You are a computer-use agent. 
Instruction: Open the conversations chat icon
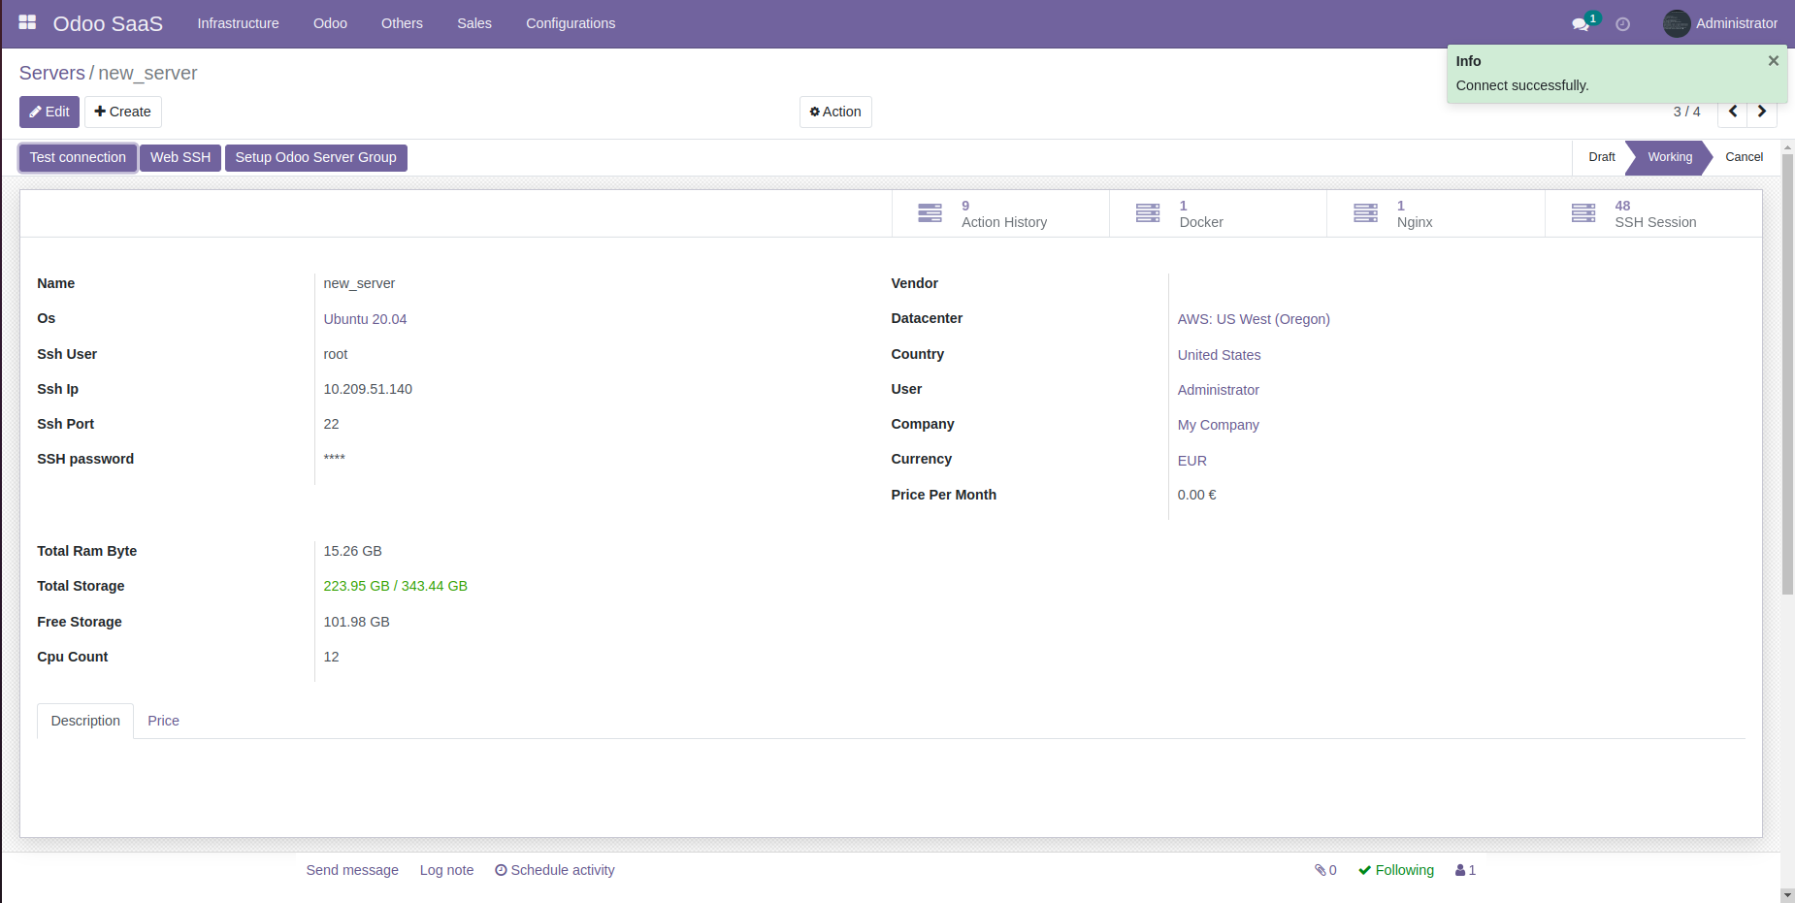pos(1581,24)
